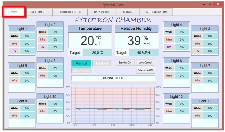225x132 pixels.
Task: Click the progress bar below CONNECTED
Action: point(114,83)
